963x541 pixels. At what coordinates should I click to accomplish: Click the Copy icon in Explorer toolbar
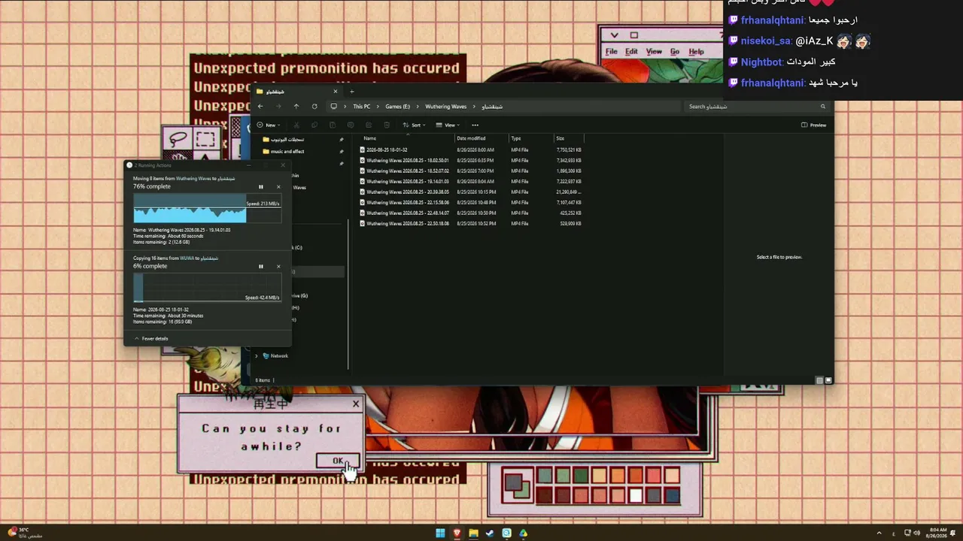coord(314,125)
